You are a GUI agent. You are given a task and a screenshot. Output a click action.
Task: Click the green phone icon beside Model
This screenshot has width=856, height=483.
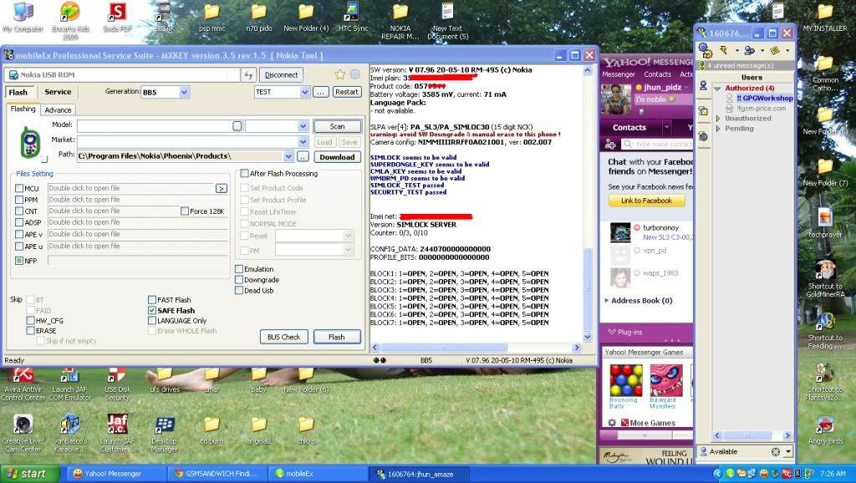(30, 142)
